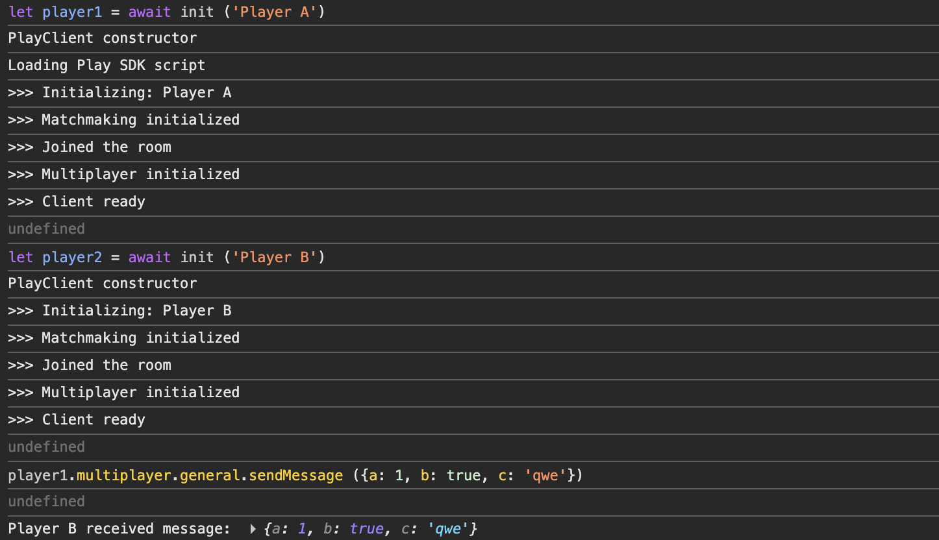Click the player2 variable in the let statement
Viewport: 939px width, 540px height.
[x=72, y=258]
